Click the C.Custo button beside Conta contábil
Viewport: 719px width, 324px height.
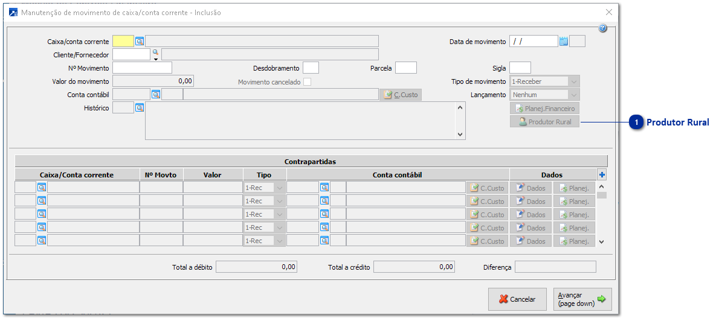(x=401, y=95)
